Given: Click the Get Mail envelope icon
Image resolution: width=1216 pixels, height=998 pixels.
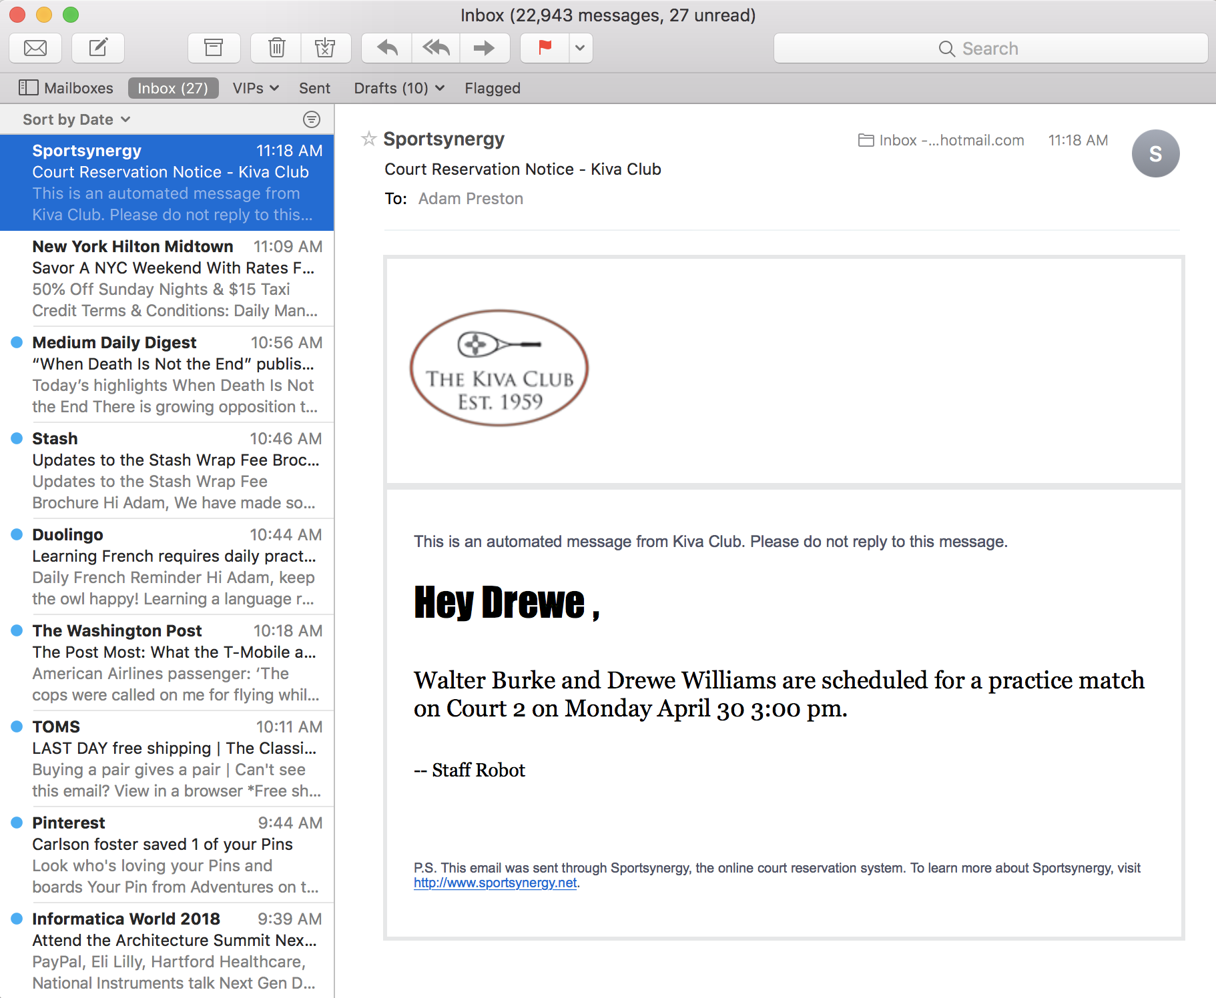Looking at the screenshot, I should [x=35, y=48].
